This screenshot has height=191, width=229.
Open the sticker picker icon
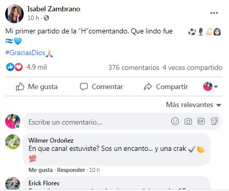214,121
